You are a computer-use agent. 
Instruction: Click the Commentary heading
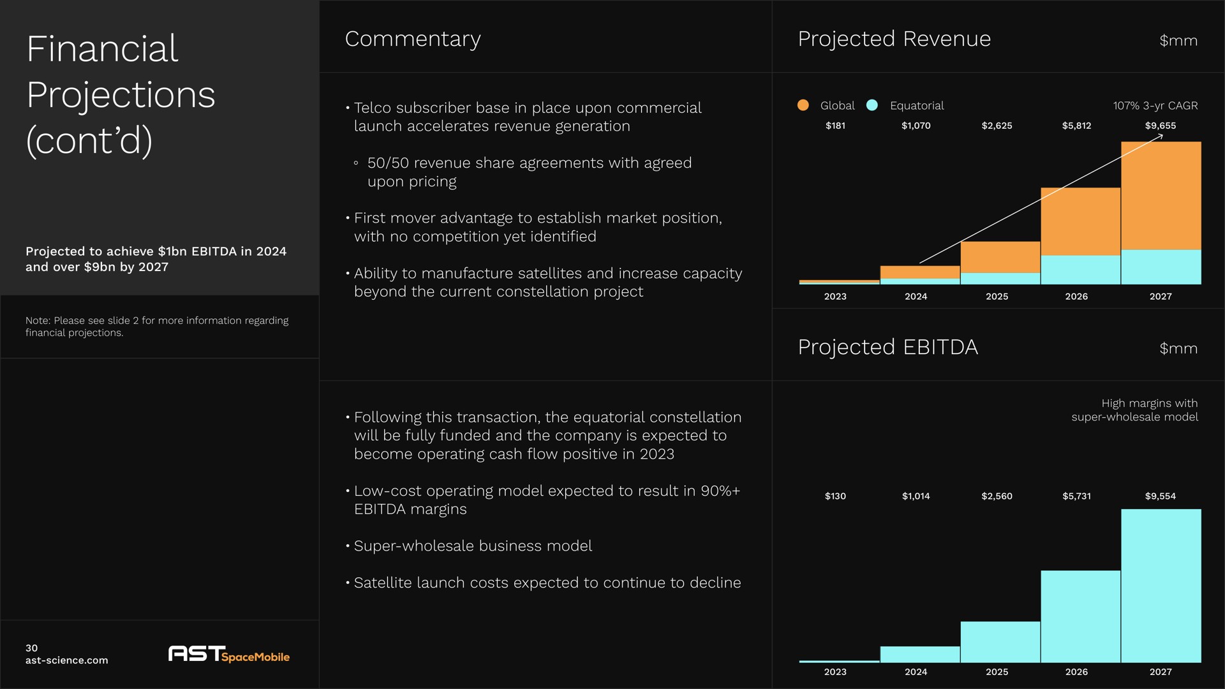click(x=413, y=39)
